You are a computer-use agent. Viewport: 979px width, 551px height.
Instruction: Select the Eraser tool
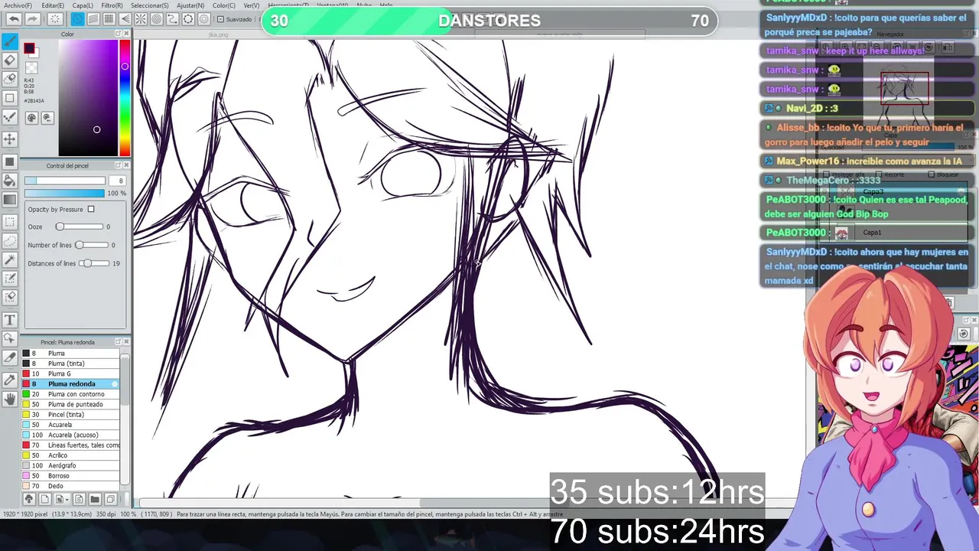click(10, 60)
